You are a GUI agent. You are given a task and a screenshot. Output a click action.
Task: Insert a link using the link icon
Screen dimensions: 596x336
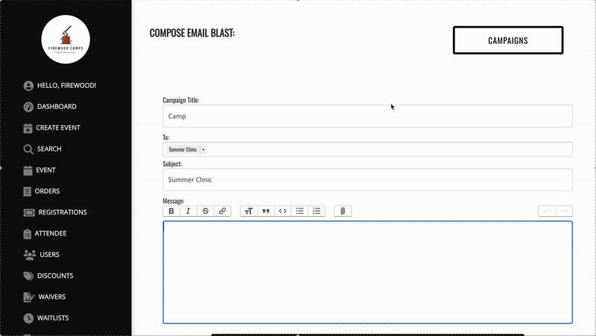point(222,211)
